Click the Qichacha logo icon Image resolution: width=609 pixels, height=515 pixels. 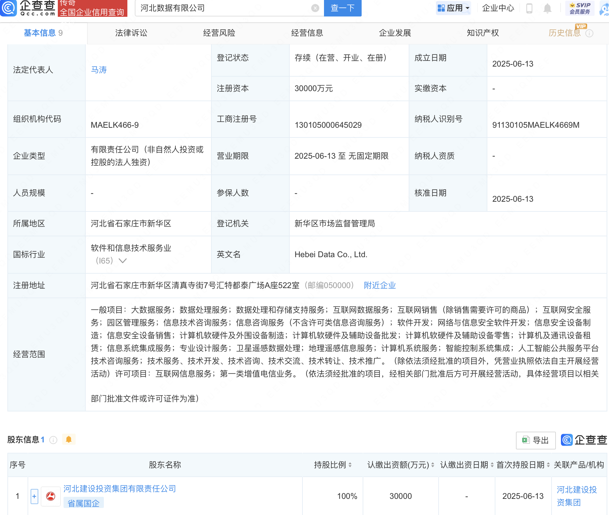[8, 8]
